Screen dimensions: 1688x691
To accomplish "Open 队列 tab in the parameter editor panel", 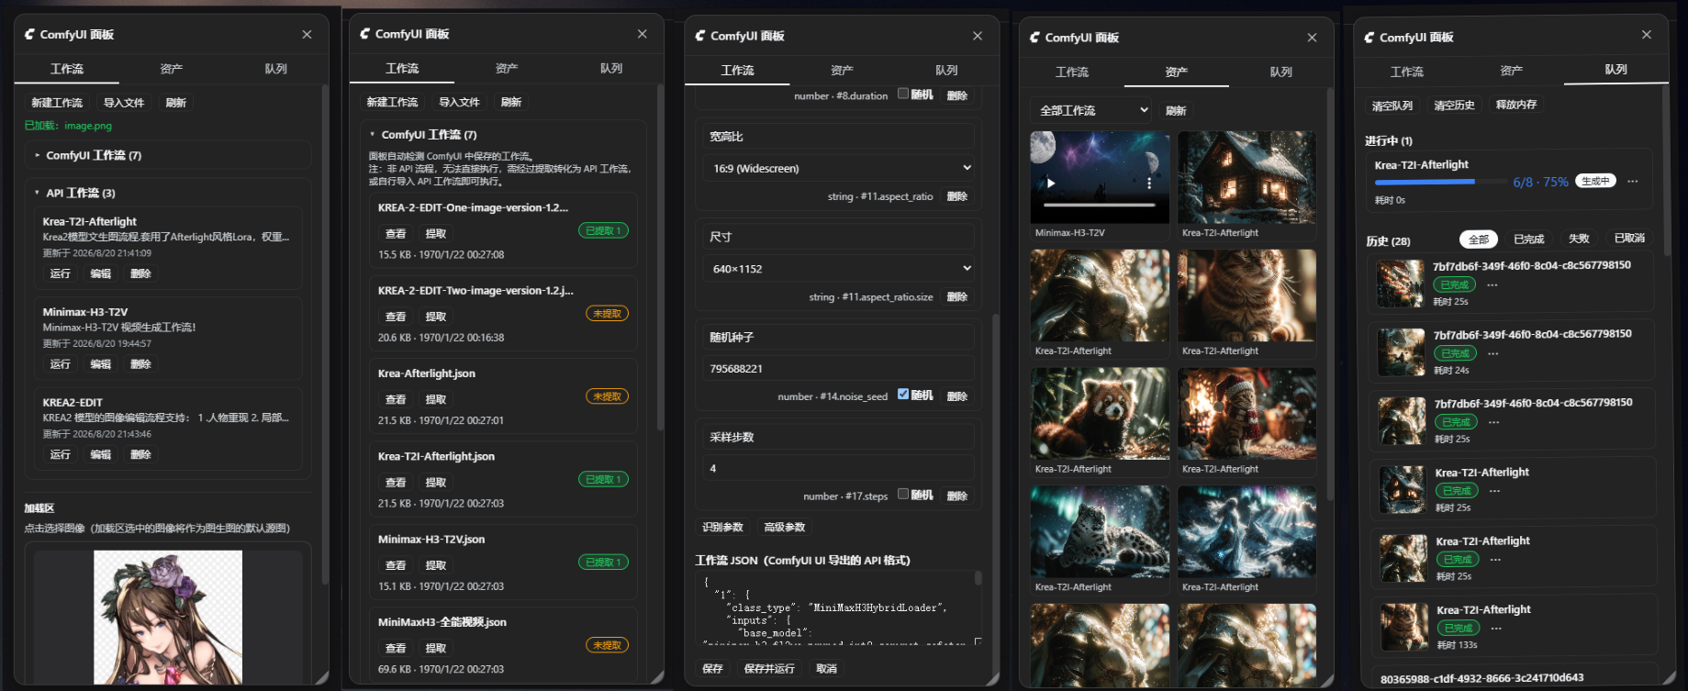I will 946,70.
